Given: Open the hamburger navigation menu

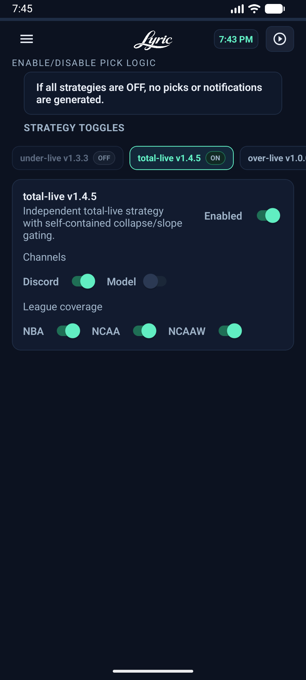Looking at the screenshot, I should [x=26, y=39].
